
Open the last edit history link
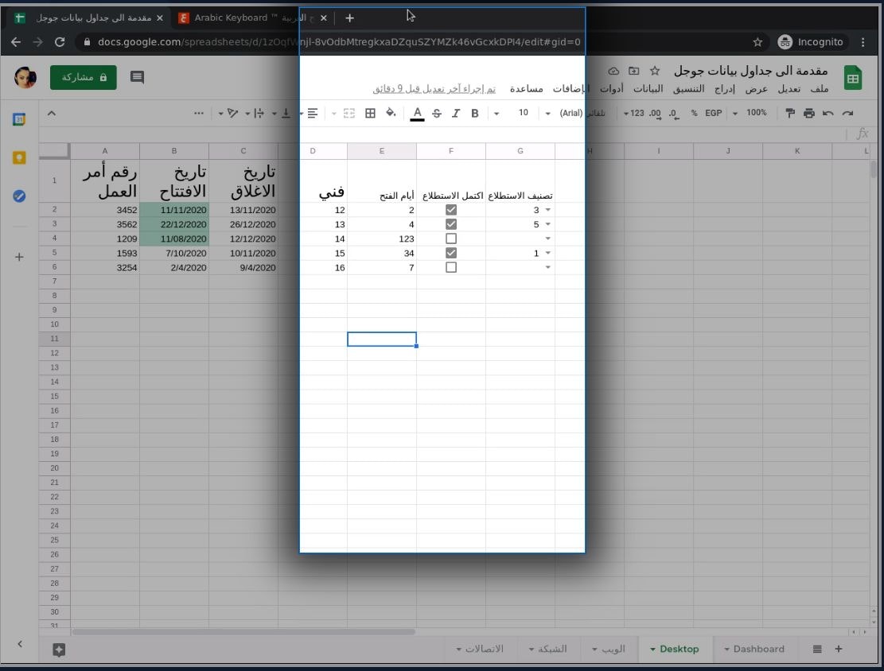pos(434,89)
